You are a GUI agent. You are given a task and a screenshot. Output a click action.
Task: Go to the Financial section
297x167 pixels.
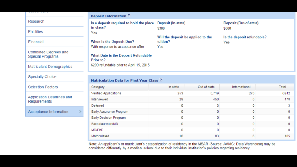36,42
